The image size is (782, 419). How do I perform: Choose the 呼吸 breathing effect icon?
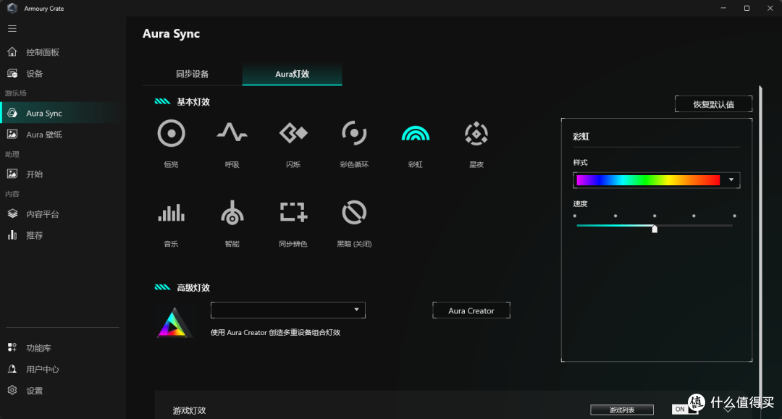[x=232, y=132]
